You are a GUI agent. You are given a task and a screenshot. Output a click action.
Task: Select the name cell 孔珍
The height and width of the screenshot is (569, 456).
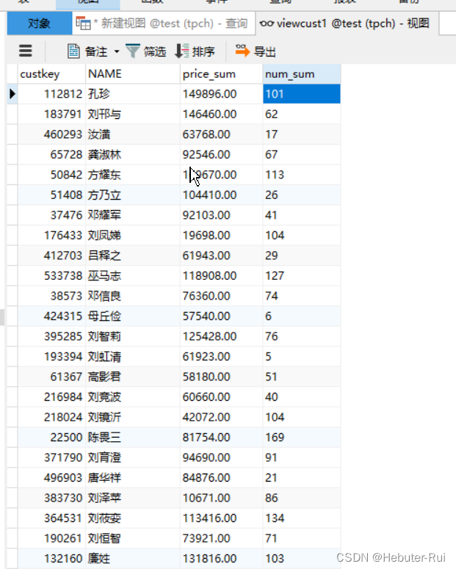pyautogui.click(x=133, y=94)
